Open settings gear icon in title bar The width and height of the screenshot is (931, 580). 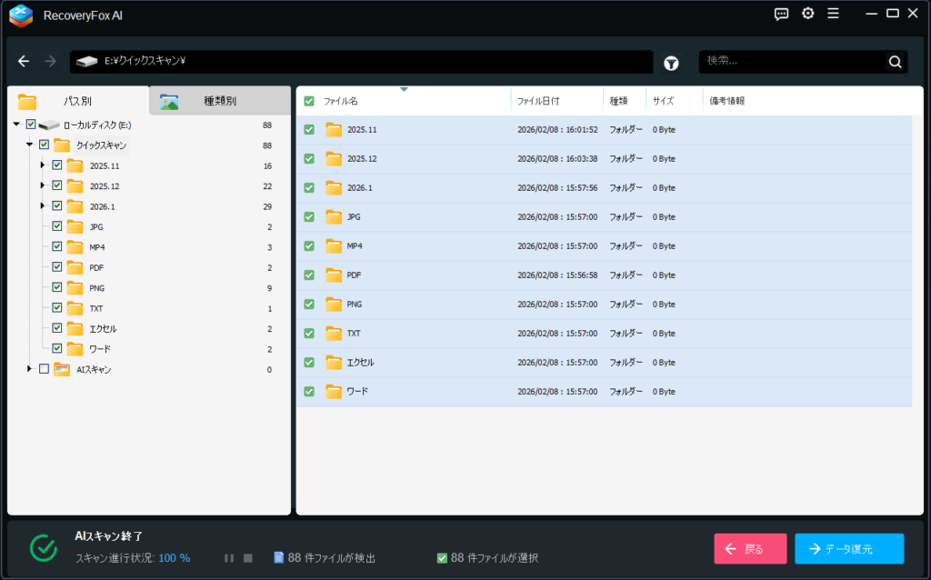click(807, 14)
